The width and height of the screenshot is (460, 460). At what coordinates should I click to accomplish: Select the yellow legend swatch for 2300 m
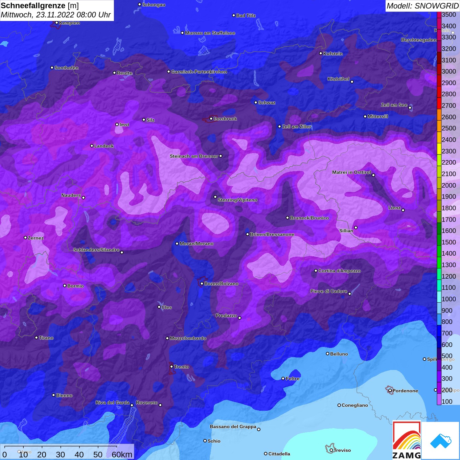(x=439, y=149)
